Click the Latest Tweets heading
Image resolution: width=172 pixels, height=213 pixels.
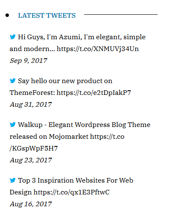(x=47, y=15)
